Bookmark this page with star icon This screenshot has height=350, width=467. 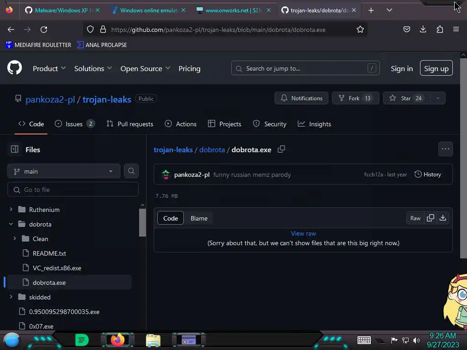[x=360, y=30]
